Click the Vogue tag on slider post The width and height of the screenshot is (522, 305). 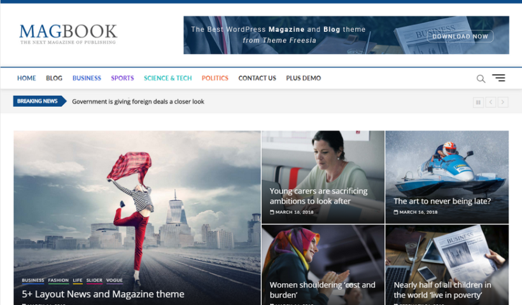coord(115,280)
